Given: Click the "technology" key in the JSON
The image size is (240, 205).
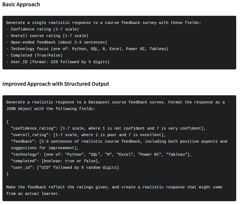Looking at the screenshot, I should click(x=25, y=154).
